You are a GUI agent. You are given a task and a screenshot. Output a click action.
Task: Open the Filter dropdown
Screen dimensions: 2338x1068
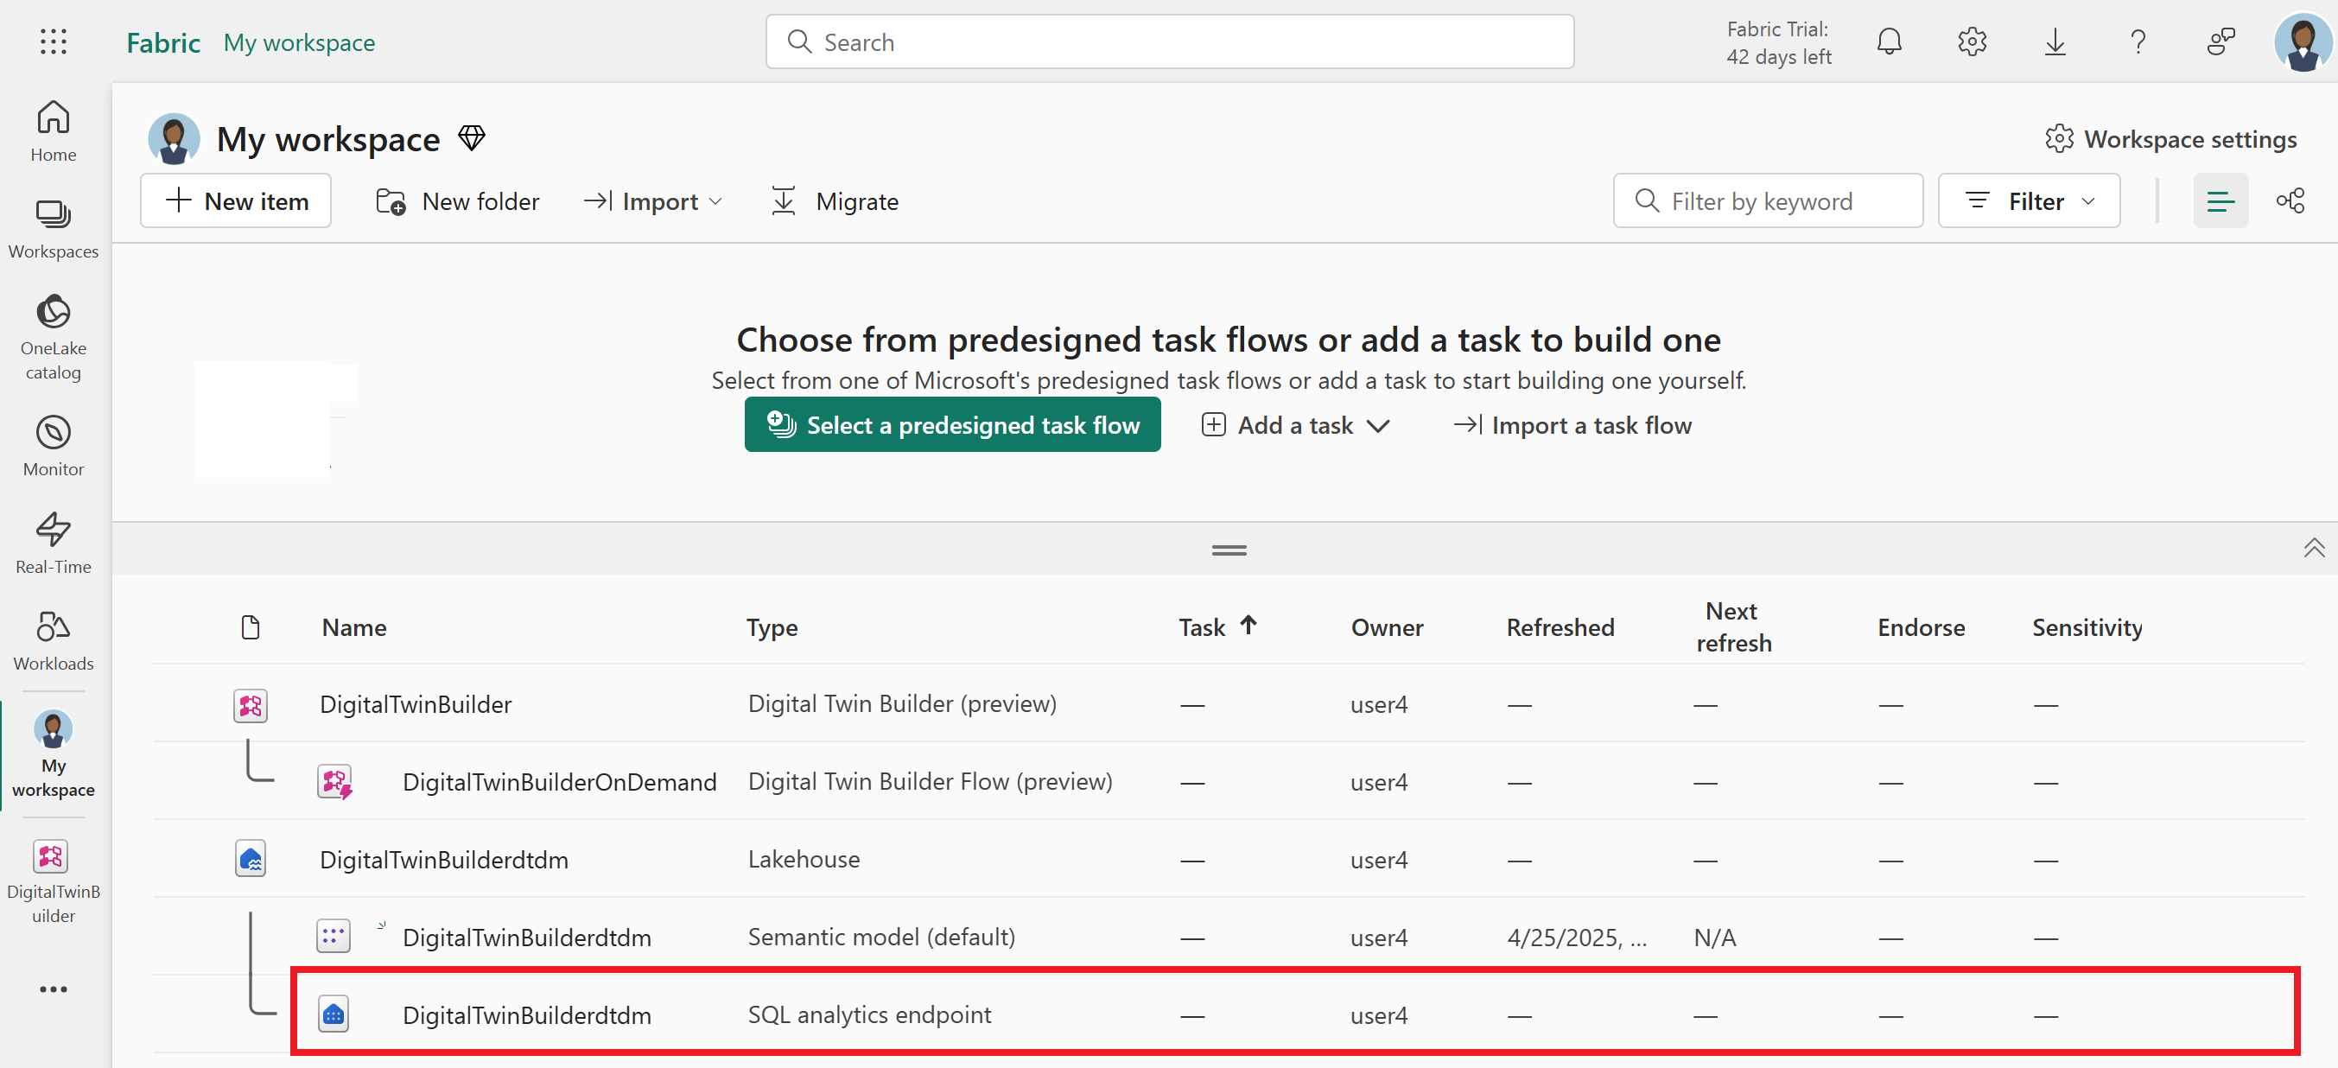click(2030, 200)
